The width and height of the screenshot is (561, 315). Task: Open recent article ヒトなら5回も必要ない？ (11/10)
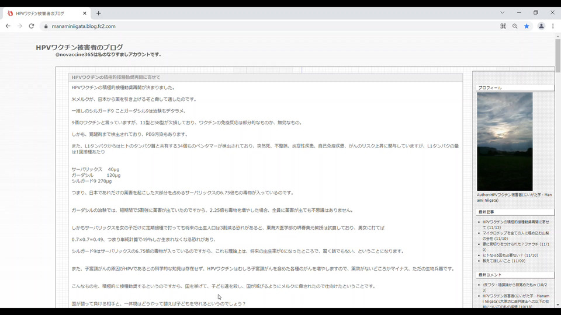[510, 256]
